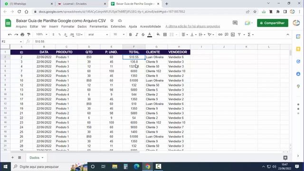This screenshot has height=171, width=304.
Task: Open the functions sigma dropdown
Action: (x=250, y=35)
